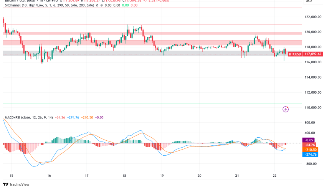
Task: Click date label 20 on time axis
Action: (x=199, y=176)
